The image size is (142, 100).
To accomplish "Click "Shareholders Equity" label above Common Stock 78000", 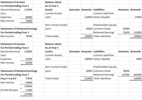I will tap(105, 67).
